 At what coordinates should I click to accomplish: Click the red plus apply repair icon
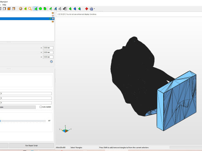(87, 9)
